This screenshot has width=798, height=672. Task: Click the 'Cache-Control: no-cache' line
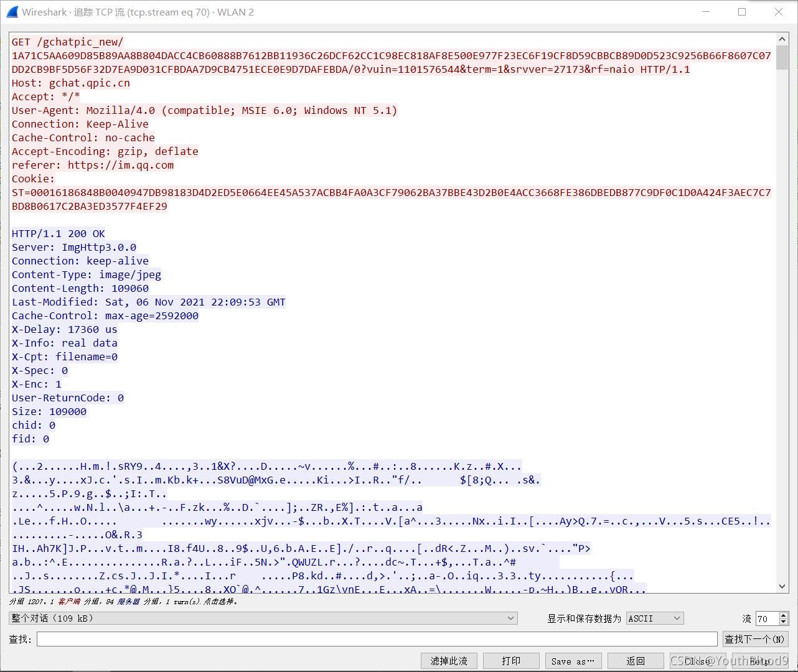click(83, 138)
